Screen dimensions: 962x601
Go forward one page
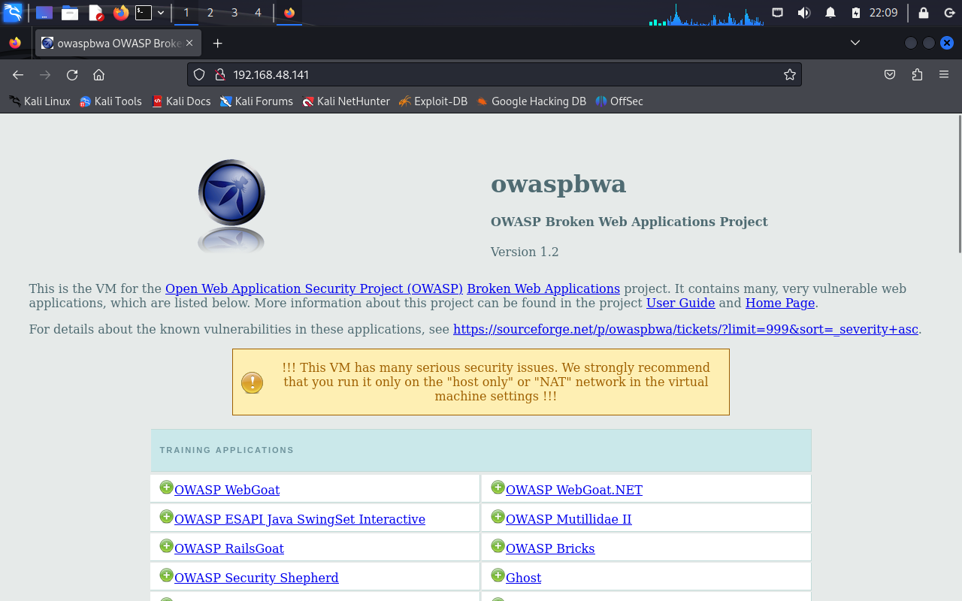(45, 74)
